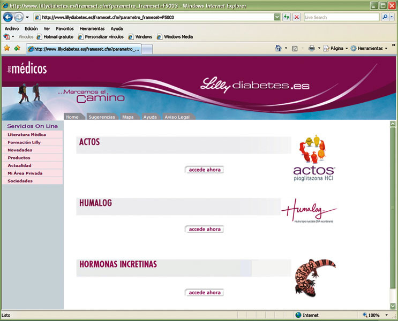The width and height of the screenshot is (398, 321).
Task: Open Novedades in sidebar
Action: pyautogui.click(x=33, y=150)
